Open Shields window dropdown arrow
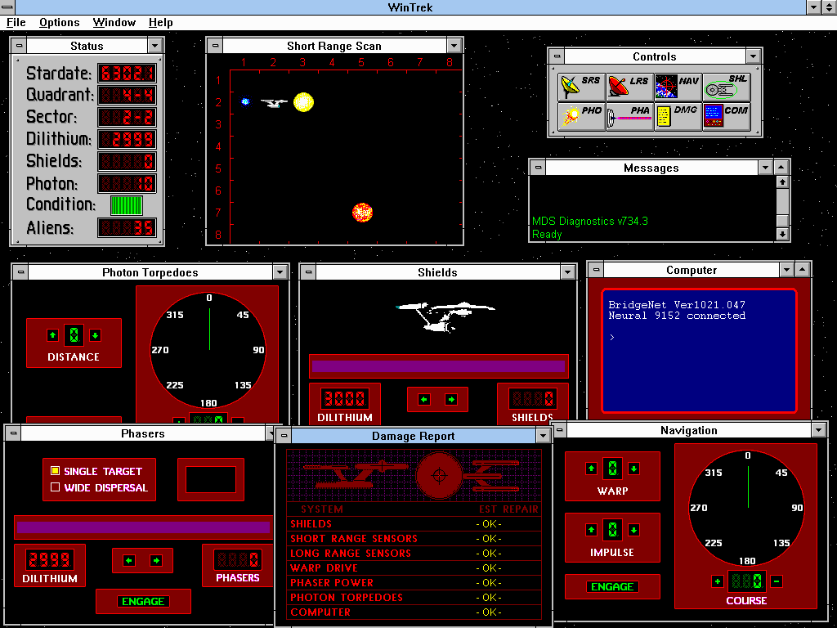The width and height of the screenshot is (837, 628). 568,271
